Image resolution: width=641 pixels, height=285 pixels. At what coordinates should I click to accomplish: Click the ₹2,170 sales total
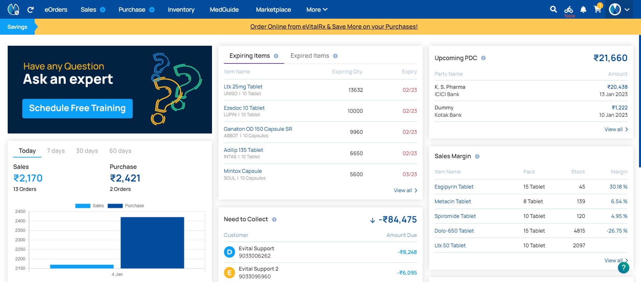click(x=28, y=178)
